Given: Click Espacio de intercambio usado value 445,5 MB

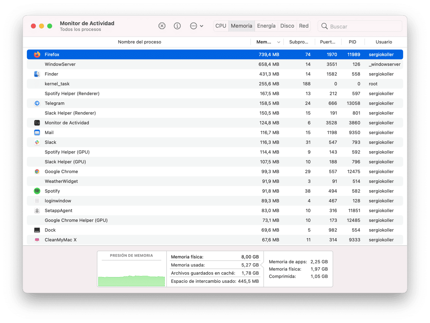Looking at the screenshot, I should click(x=249, y=281).
